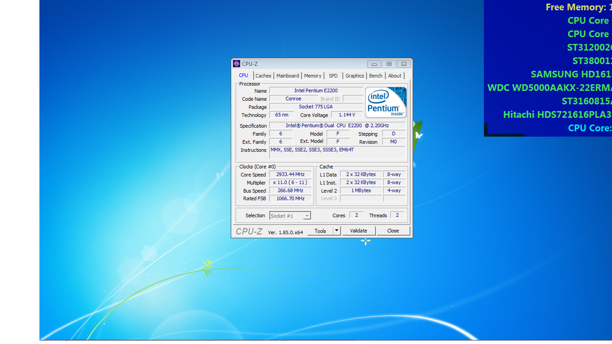The width and height of the screenshot is (612, 344).
Task: Go to the SPD tab
Action: click(333, 76)
